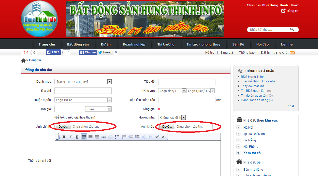Collapse the editor toolbar with the small arrow
The image size is (320, 178).
57,139
